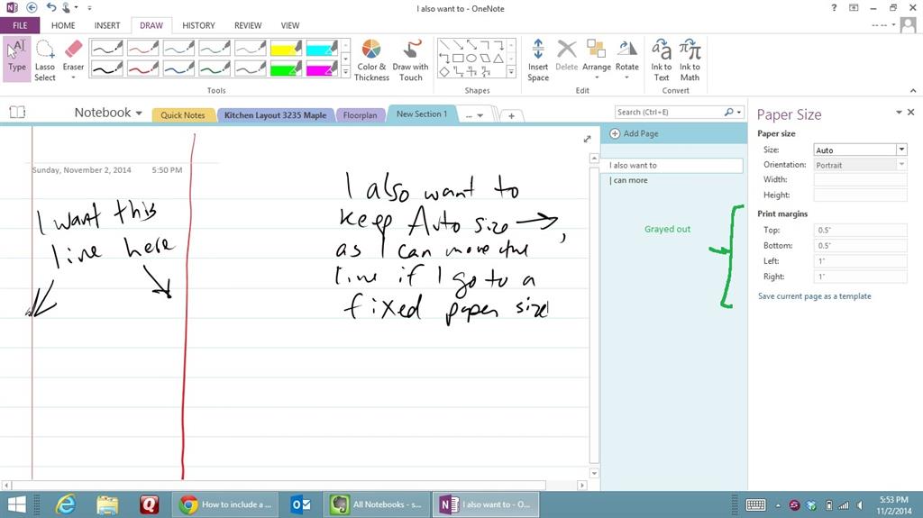Pick the thick black pen in bottom row

pos(106,68)
